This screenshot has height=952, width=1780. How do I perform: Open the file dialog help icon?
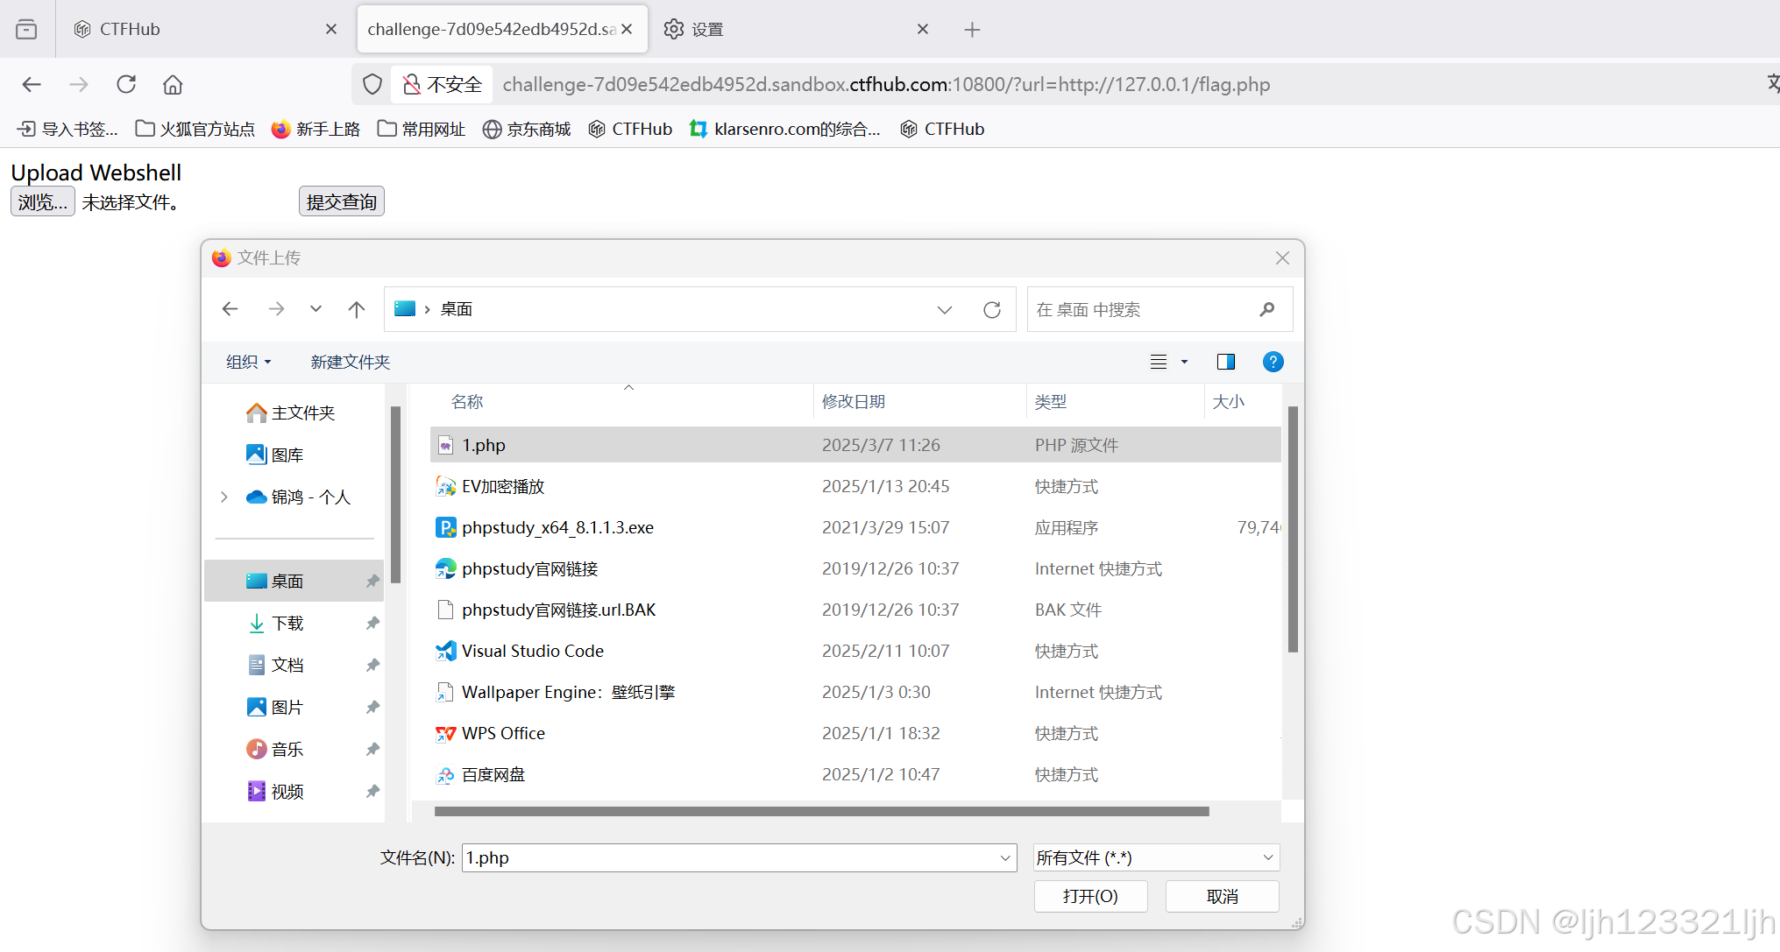[x=1273, y=362]
